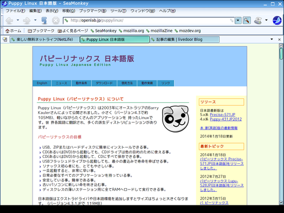Click the 'パピーリナックスの目標' heading
The width and height of the screenshot is (284, 213).
click(60, 137)
